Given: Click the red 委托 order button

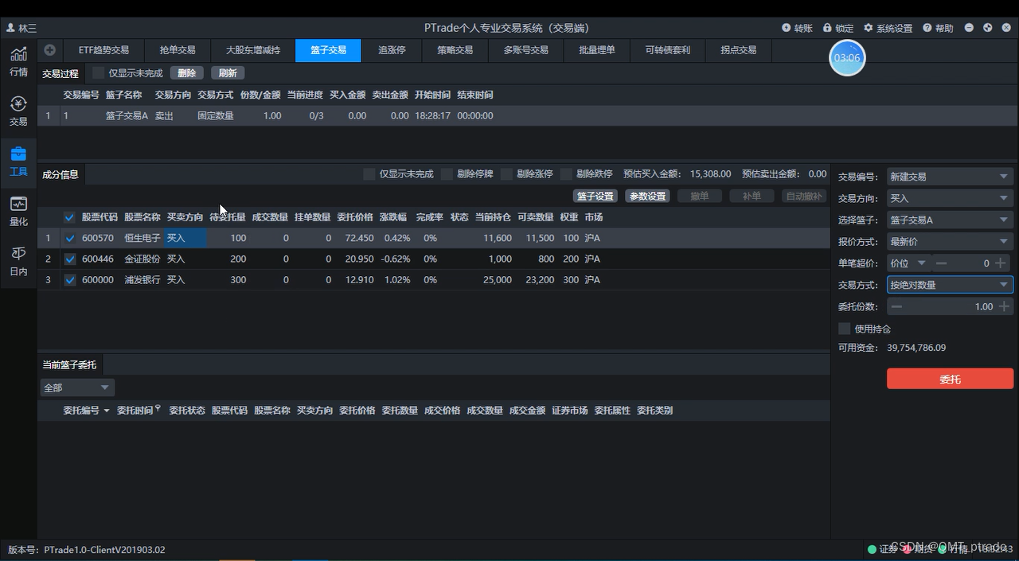Looking at the screenshot, I should click(950, 379).
